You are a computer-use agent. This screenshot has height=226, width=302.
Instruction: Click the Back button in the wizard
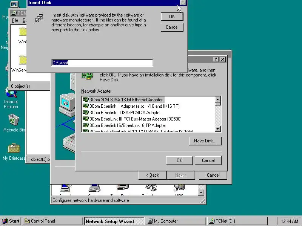click(153, 175)
